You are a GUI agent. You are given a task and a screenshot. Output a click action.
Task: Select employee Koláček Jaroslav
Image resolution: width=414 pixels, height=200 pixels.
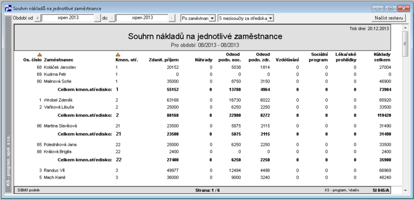click(x=60, y=67)
